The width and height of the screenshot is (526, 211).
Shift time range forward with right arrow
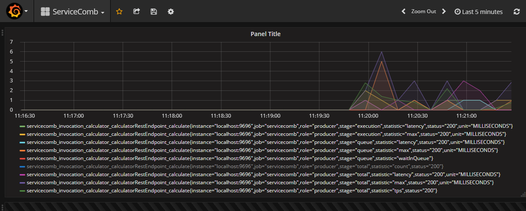pyautogui.click(x=444, y=12)
